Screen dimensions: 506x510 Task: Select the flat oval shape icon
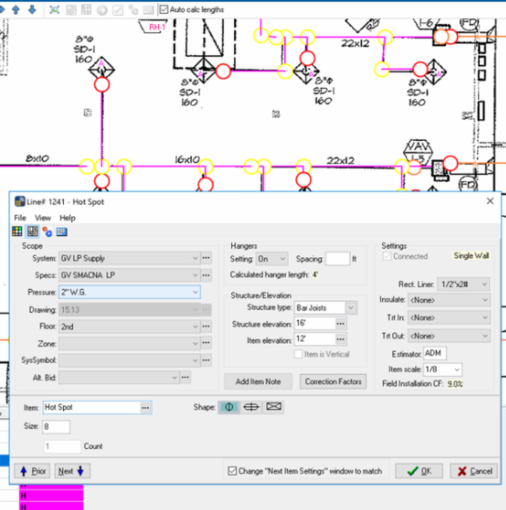pos(251,407)
